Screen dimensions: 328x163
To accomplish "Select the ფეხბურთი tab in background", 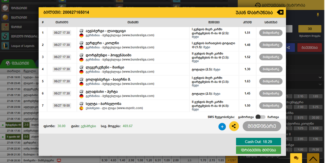I will tap(18, 63).
